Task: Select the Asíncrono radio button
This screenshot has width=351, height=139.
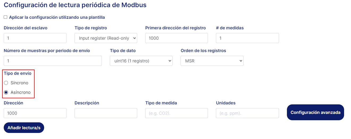Action: pyautogui.click(x=6, y=92)
